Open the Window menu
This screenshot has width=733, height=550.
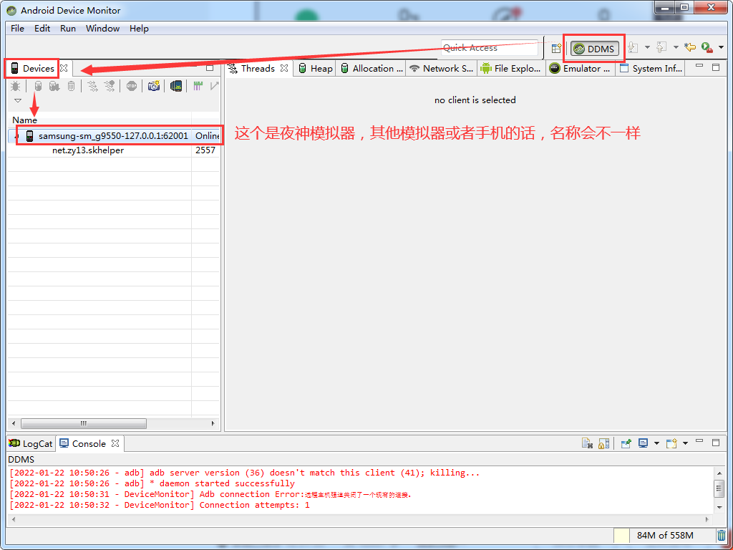pos(102,29)
